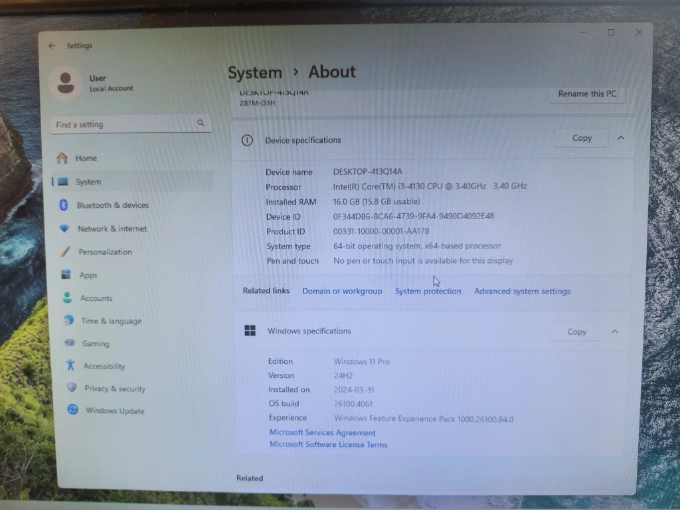Image resolution: width=680 pixels, height=510 pixels.
Task: Click the device name DESKTOP-413Q14A value
Action: [x=367, y=172]
